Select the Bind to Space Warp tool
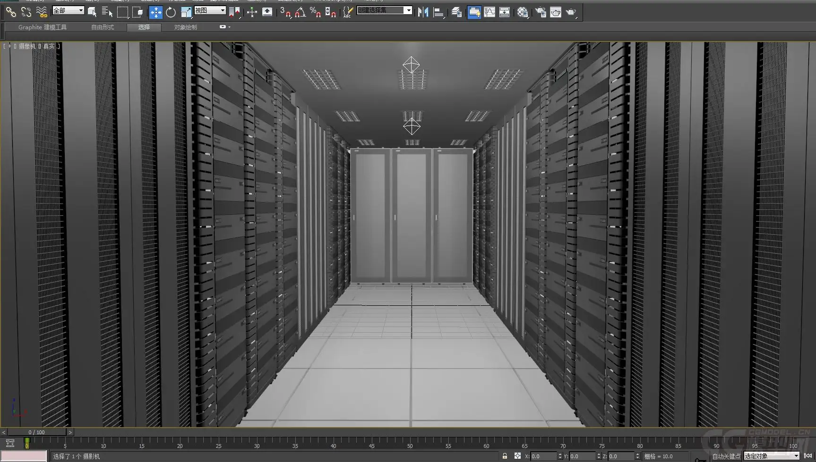This screenshot has height=462, width=816. click(42, 12)
